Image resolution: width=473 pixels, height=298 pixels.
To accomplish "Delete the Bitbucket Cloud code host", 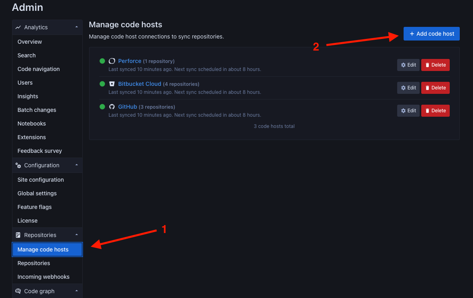I will point(435,88).
